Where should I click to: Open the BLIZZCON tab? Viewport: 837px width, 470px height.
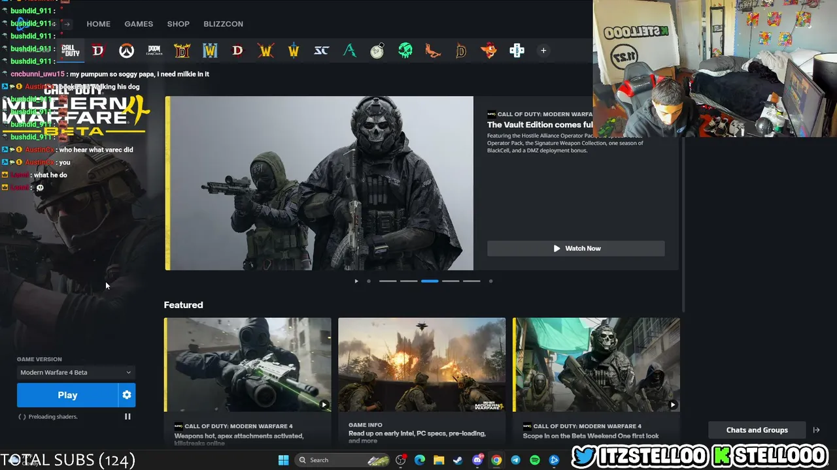pos(223,24)
